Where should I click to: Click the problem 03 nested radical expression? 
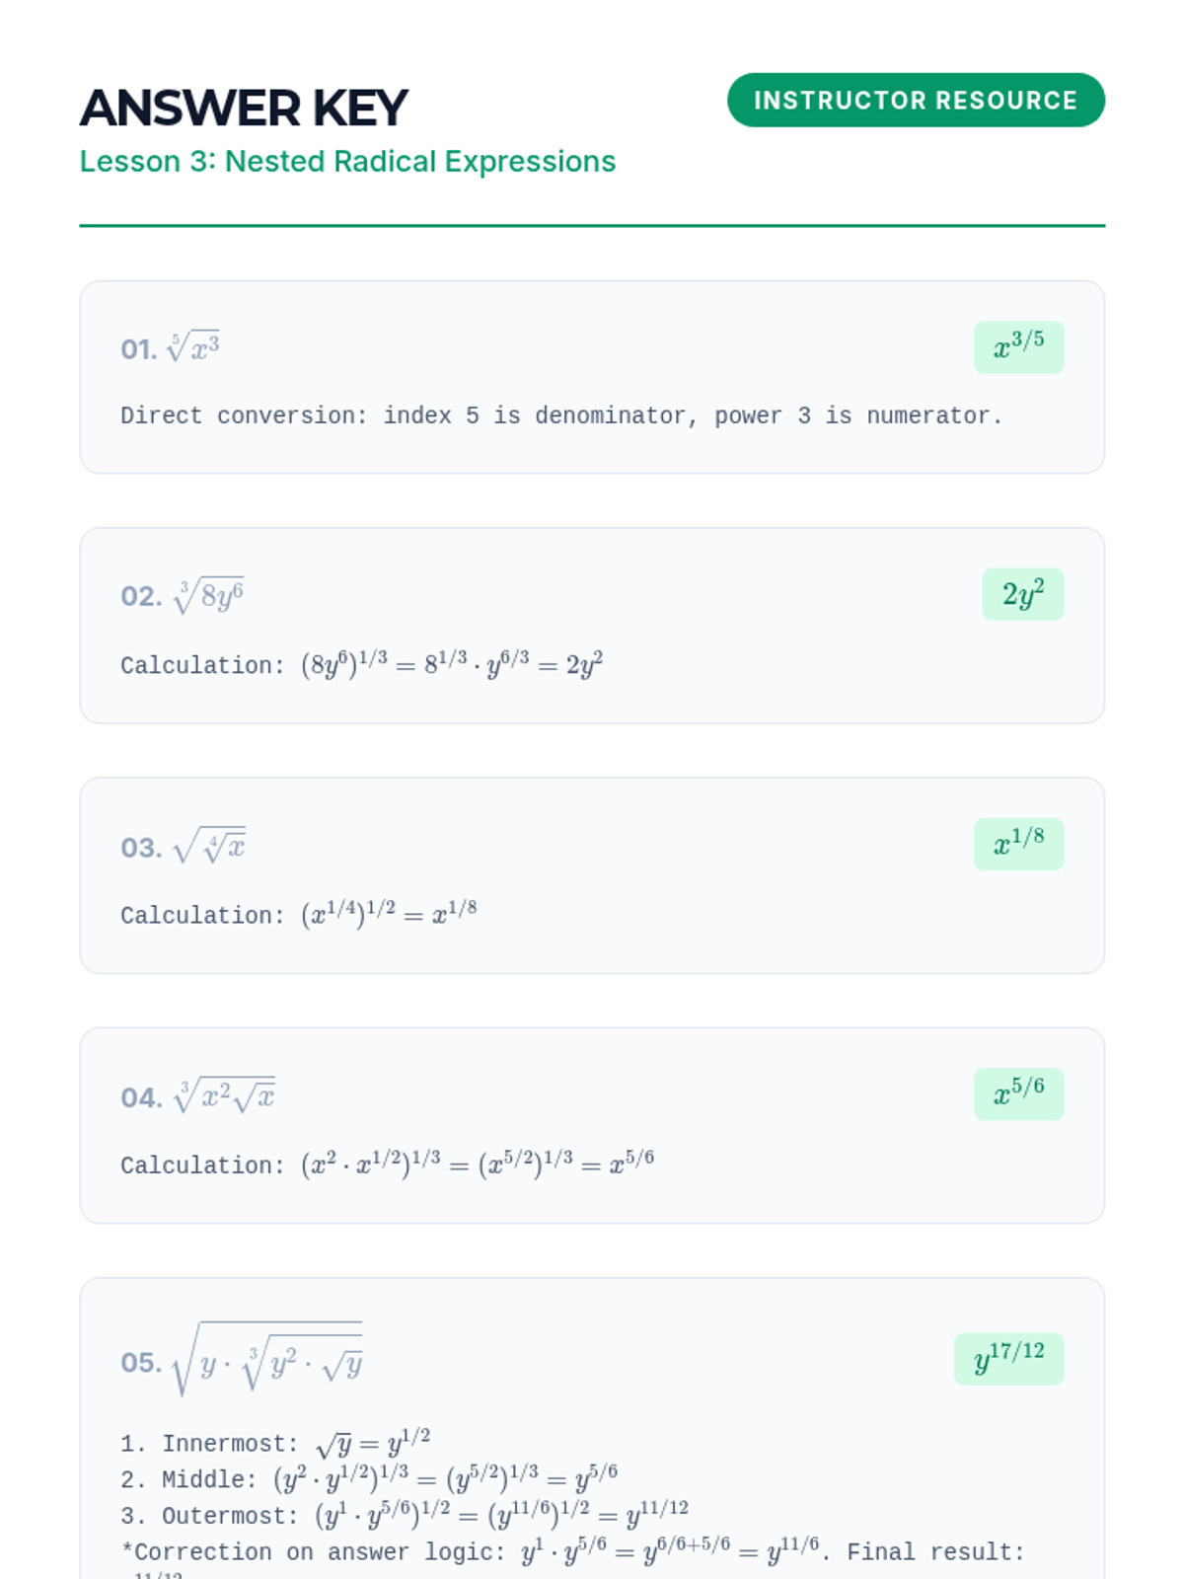pyautogui.click(x=209, y=846)
